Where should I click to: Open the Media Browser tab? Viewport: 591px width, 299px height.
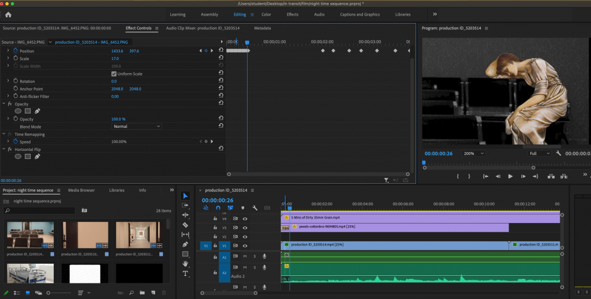[81, 190]
